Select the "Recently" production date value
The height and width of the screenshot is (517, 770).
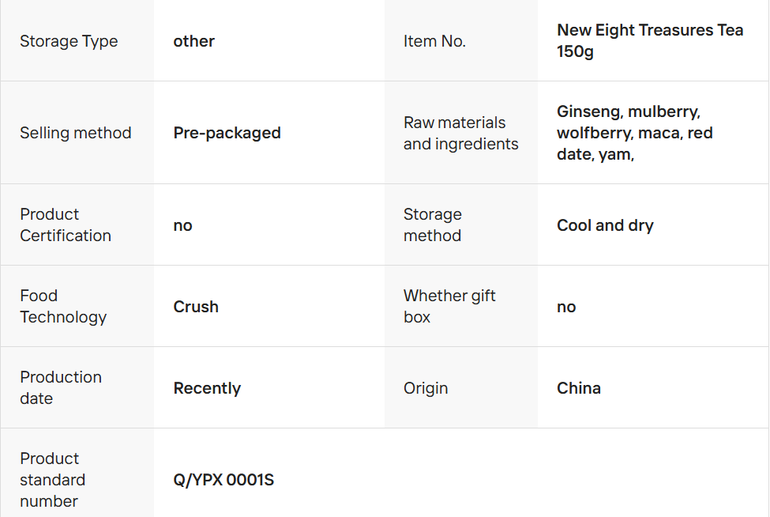coord(207,388)
